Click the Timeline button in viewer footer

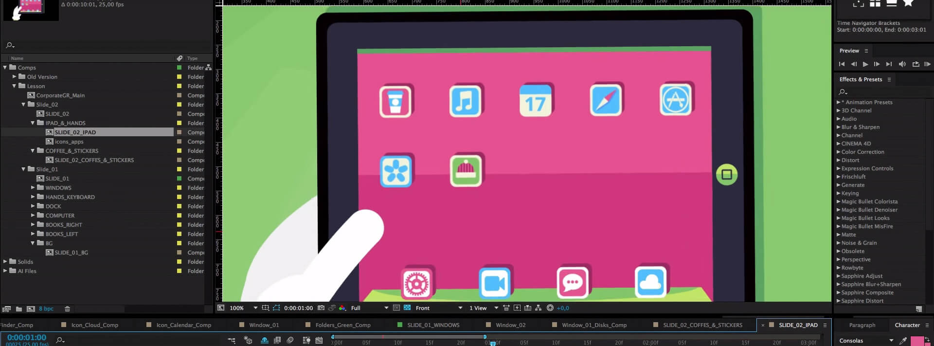pyautogui.click(x=528, y=308)
